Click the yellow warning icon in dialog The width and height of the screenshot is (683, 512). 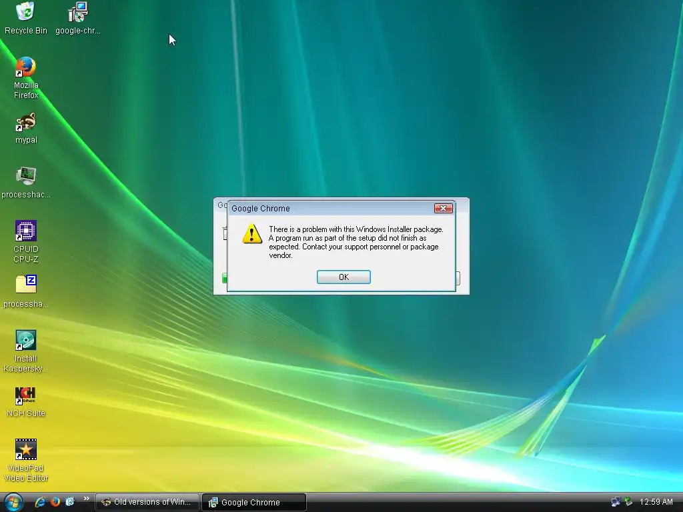click(252, 234)
